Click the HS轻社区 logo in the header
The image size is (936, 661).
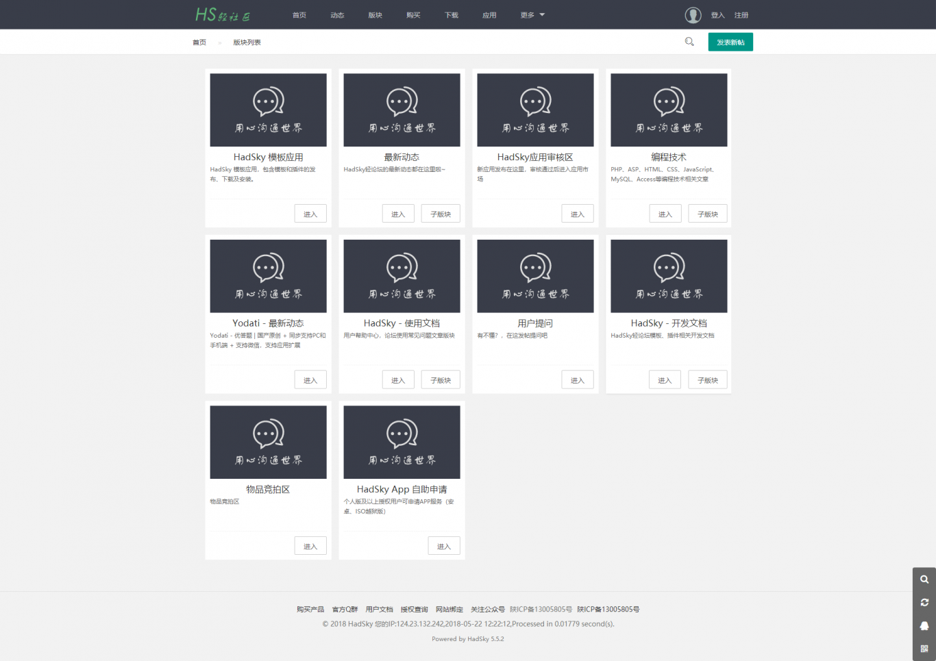[x=223, y=14]
